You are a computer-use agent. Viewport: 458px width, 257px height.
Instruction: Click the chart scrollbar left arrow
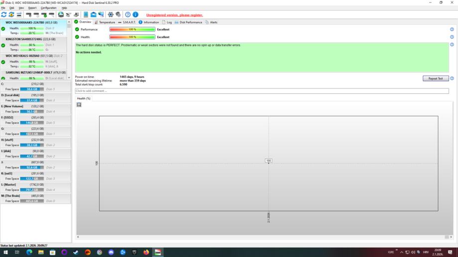[78, 237]
